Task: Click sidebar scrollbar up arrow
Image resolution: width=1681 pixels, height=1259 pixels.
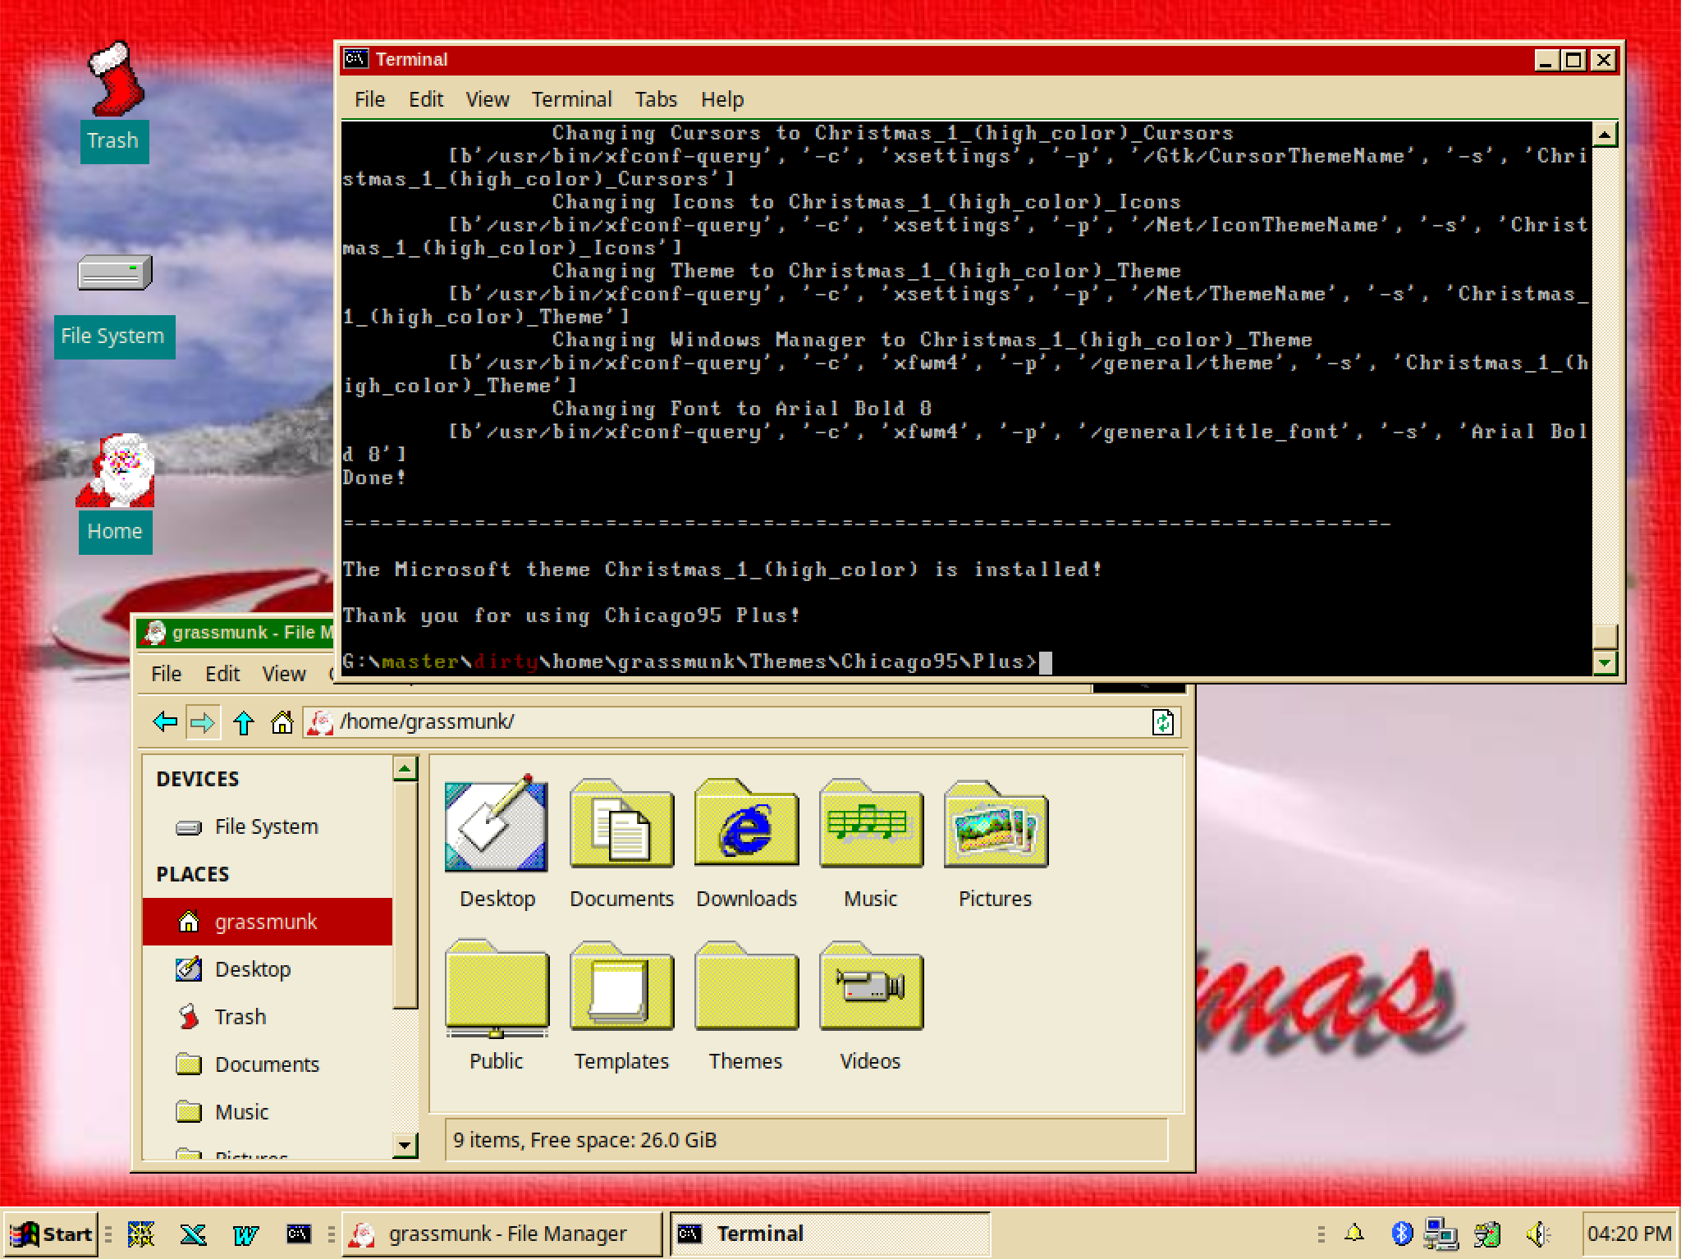Action: 405,769
